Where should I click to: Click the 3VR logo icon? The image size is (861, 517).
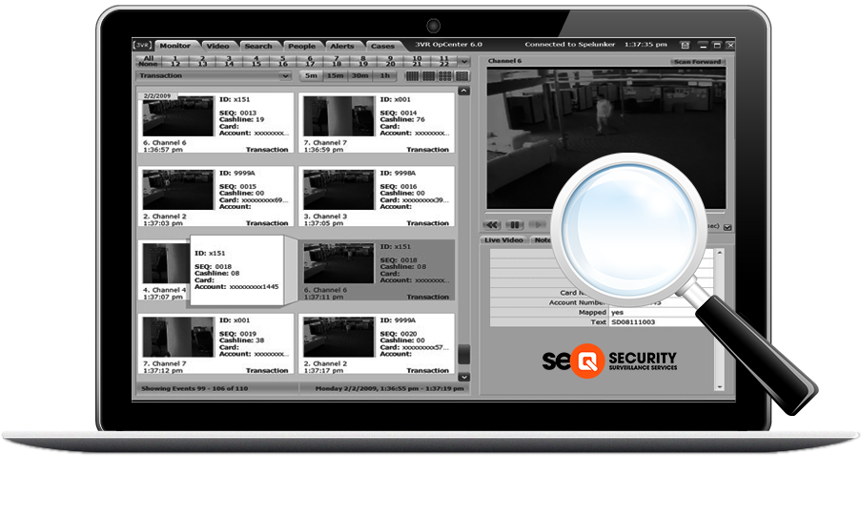[142, 45]
